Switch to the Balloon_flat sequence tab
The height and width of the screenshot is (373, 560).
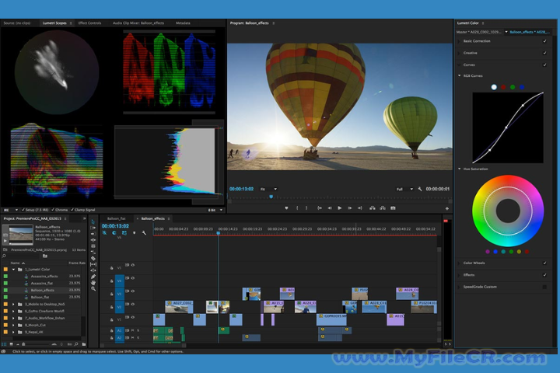click(117, 218)
